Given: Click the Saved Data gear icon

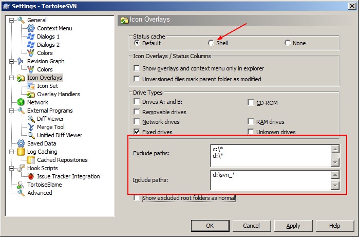Looking at the screenshot, I should pyautogui.click(x=21, y=143).
